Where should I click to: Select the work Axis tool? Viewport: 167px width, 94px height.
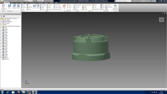(69, 5)
